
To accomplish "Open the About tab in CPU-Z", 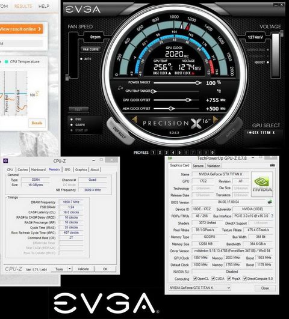I will [x=95, y=169].
